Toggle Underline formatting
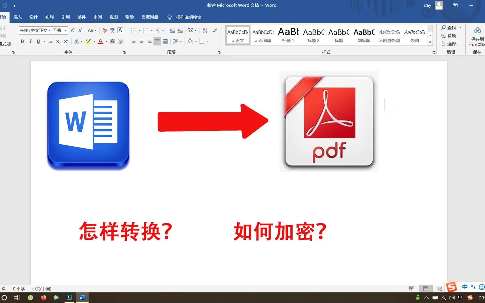Screen dimensions: 485x303 coord(38,41)
